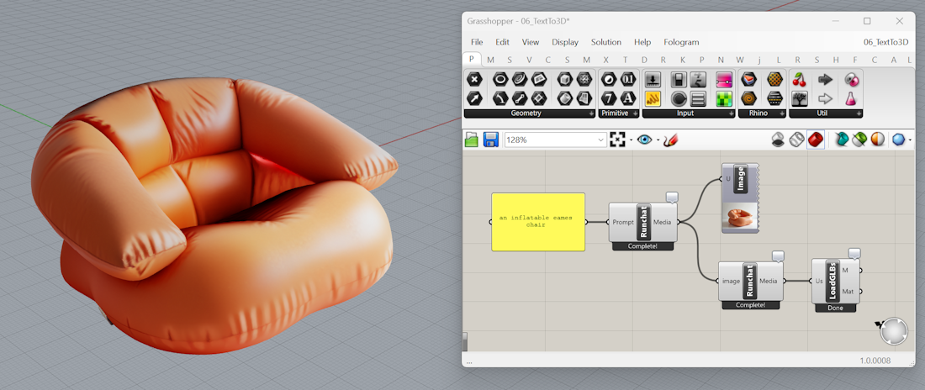
Task: Select the Runchat component with Prompt input
Action: point(643,223)
